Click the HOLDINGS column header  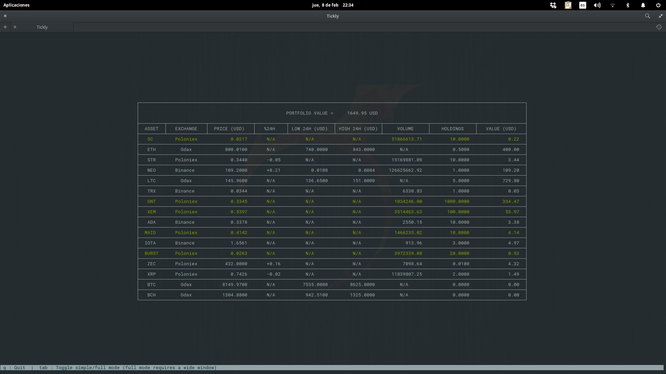coord(452,129)
